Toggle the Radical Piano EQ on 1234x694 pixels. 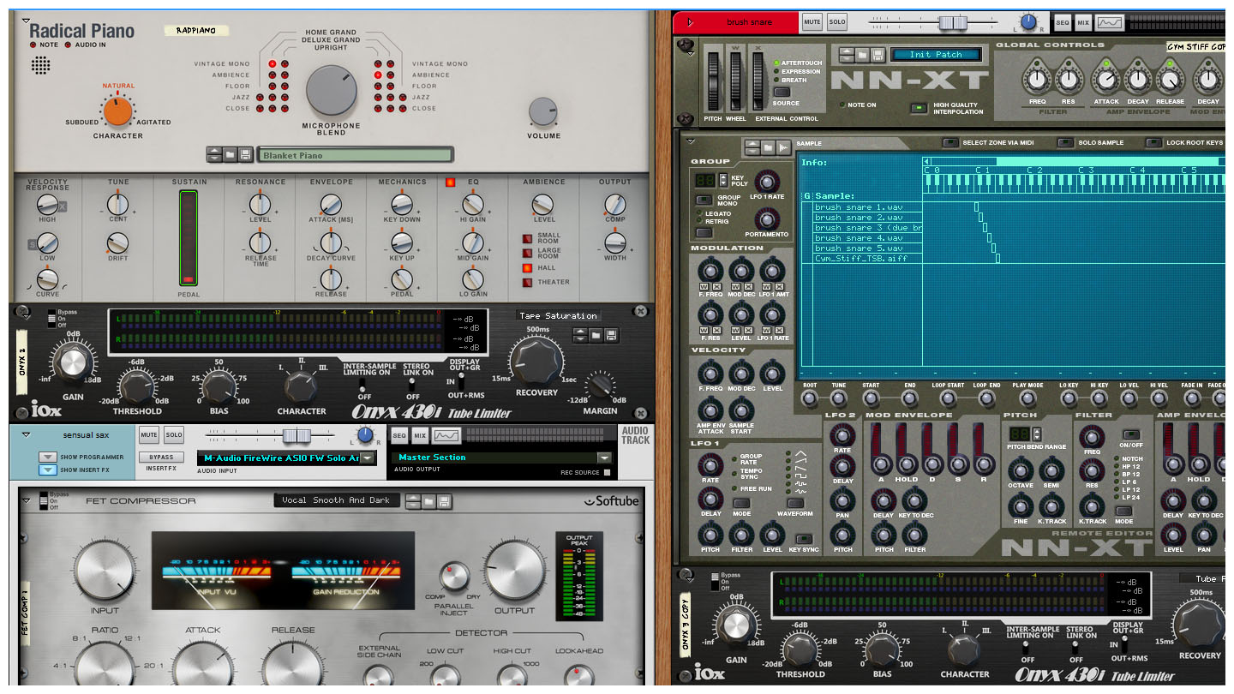pos(450,182)
